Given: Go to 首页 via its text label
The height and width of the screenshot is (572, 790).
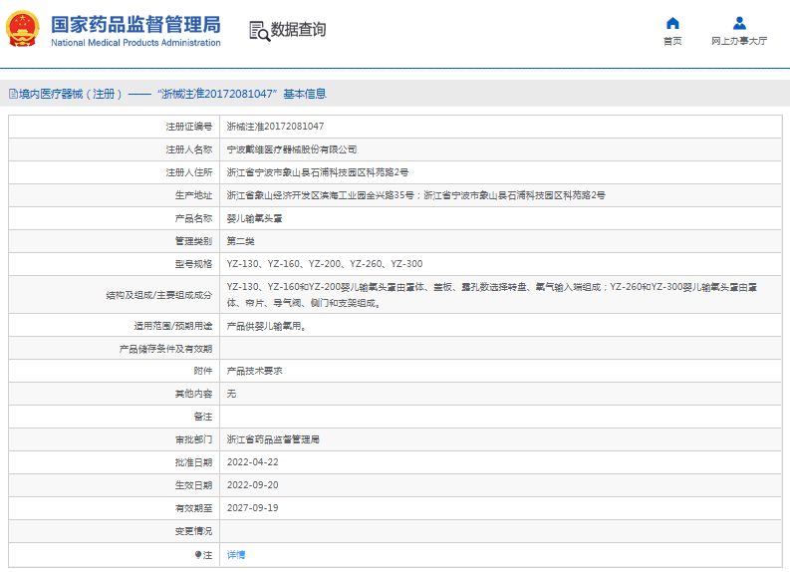Looking at the screenshot, I should click(x=672, y=42).
